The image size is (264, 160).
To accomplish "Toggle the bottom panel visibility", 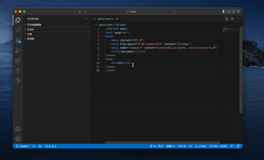I will [229, 11].
